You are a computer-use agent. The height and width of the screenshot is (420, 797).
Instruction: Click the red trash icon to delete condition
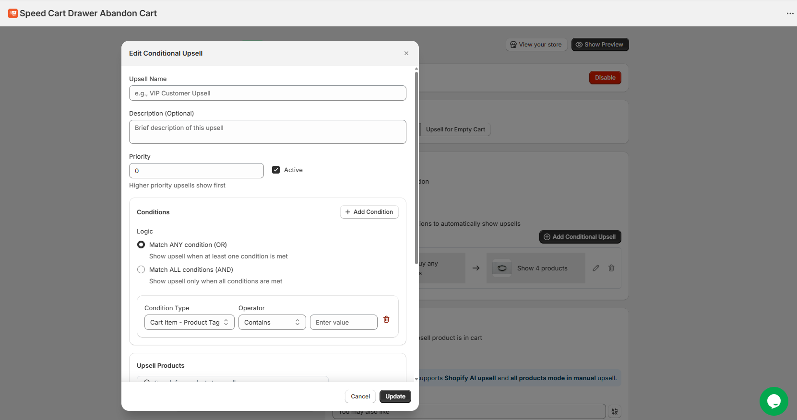click(x=386, y=319)
